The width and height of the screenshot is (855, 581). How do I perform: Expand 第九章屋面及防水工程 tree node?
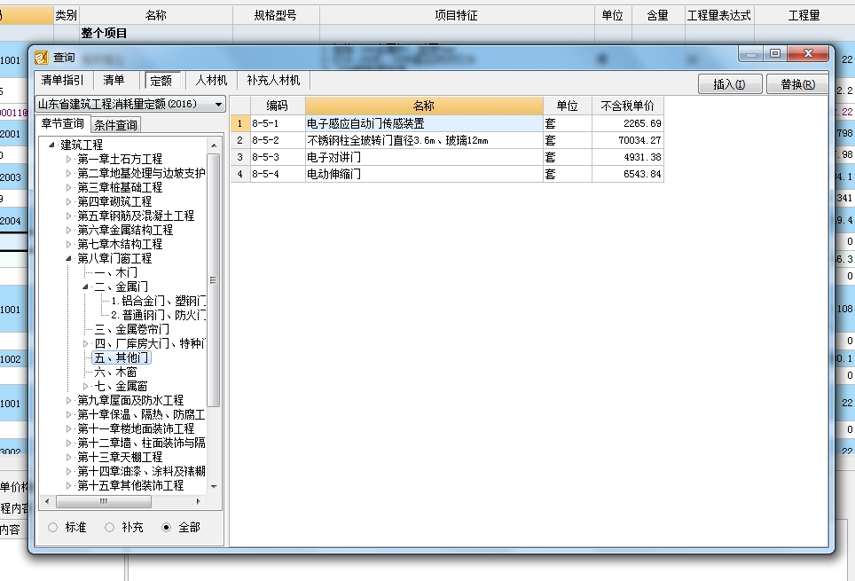click(x=68, y=400)
